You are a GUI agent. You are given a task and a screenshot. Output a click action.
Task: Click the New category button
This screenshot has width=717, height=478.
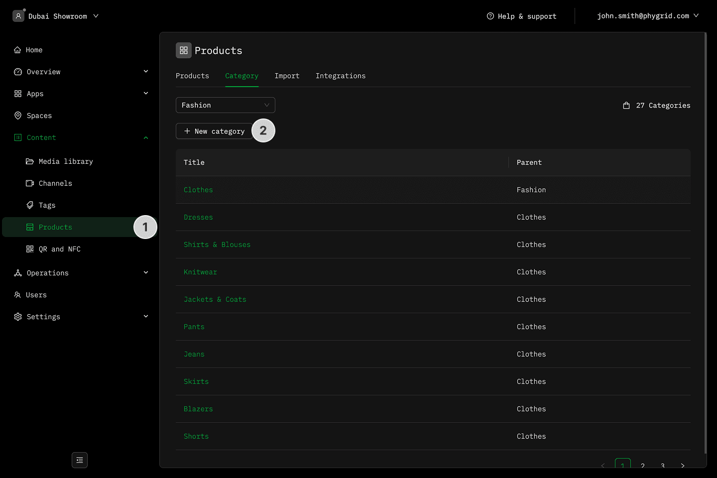[214, 131]
